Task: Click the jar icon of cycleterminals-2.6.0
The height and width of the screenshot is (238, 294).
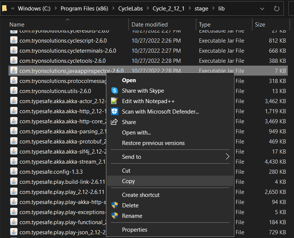Action: coord(14,50)
